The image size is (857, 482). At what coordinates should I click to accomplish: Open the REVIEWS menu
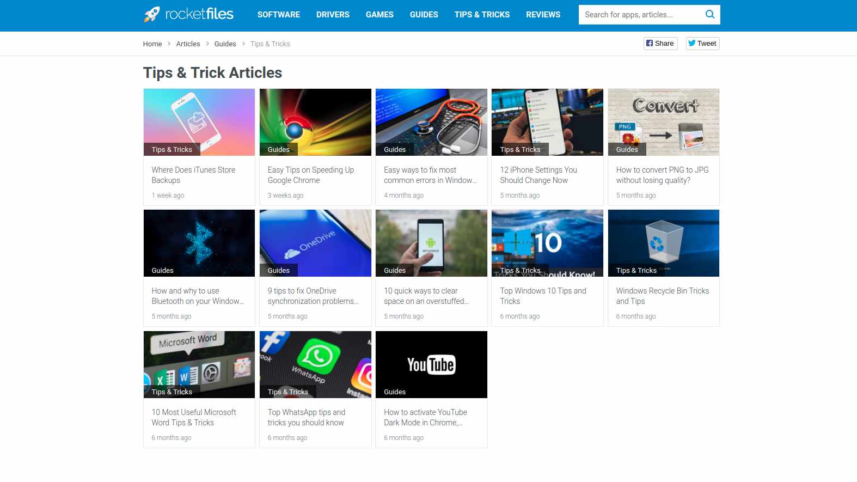[x=543, y=15]
